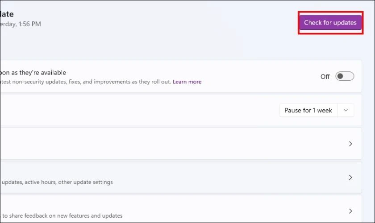
Task: Toggle the get latest updates switch
Action: (345, 76)
